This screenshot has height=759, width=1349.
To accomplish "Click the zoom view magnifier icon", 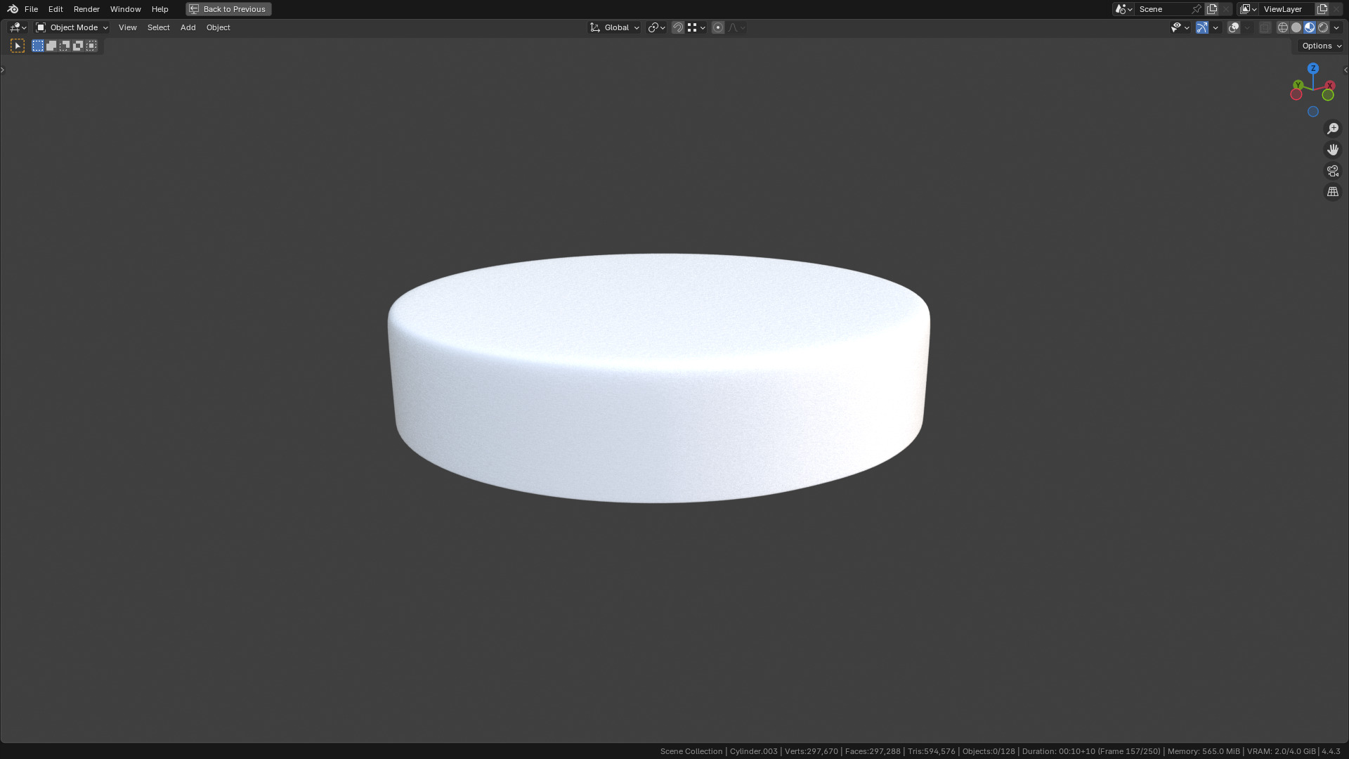I will tap(1333, 129).
